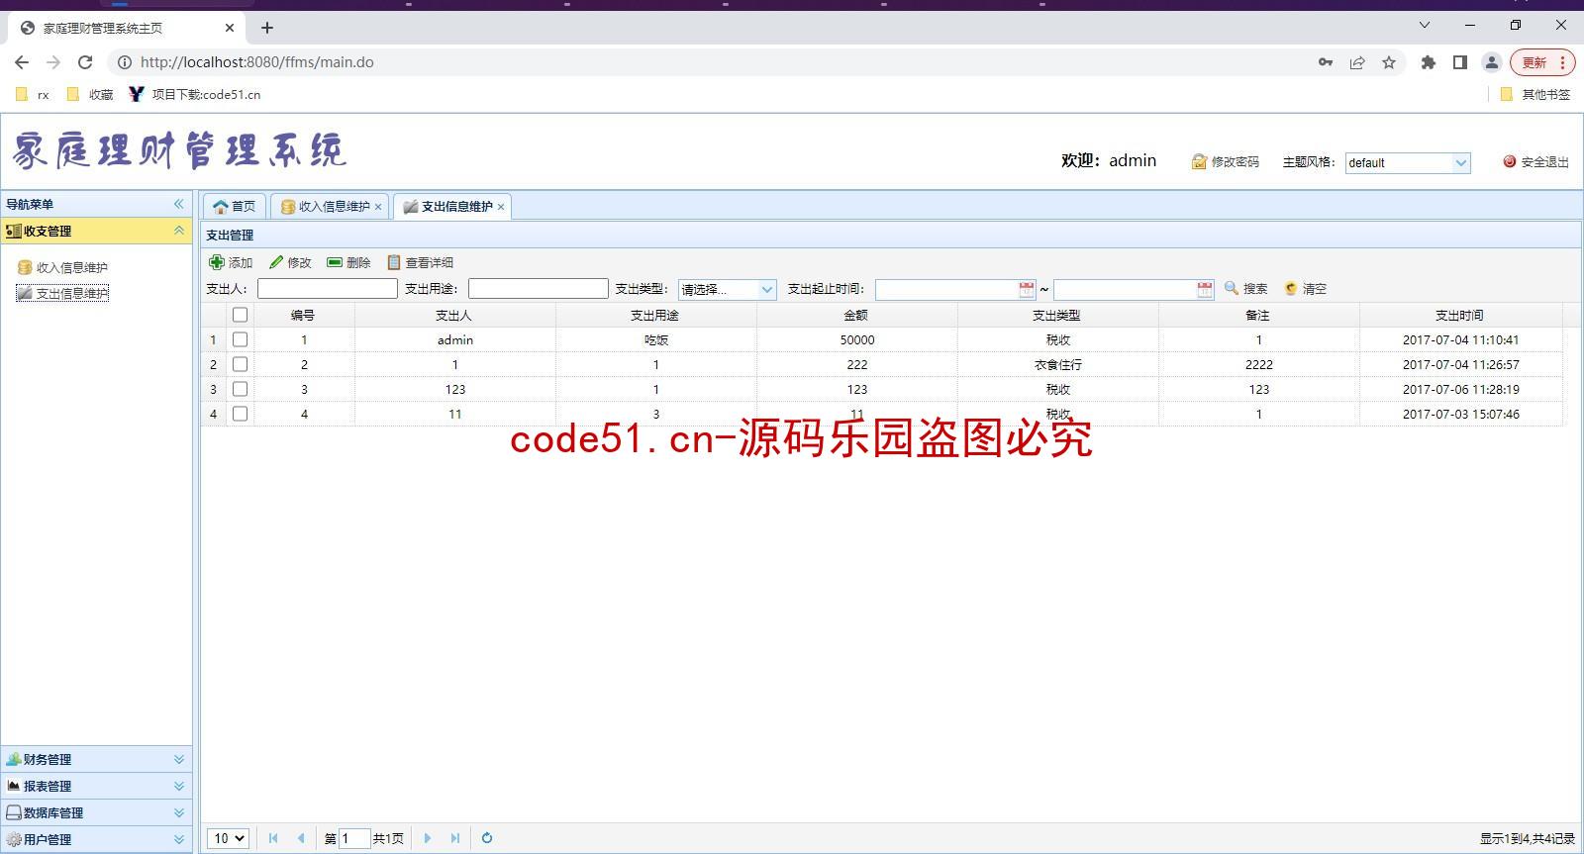Viewport: 1584px width, 854px height.
Task: Go to previous page pagination arrow
Action: pos(301,838)
